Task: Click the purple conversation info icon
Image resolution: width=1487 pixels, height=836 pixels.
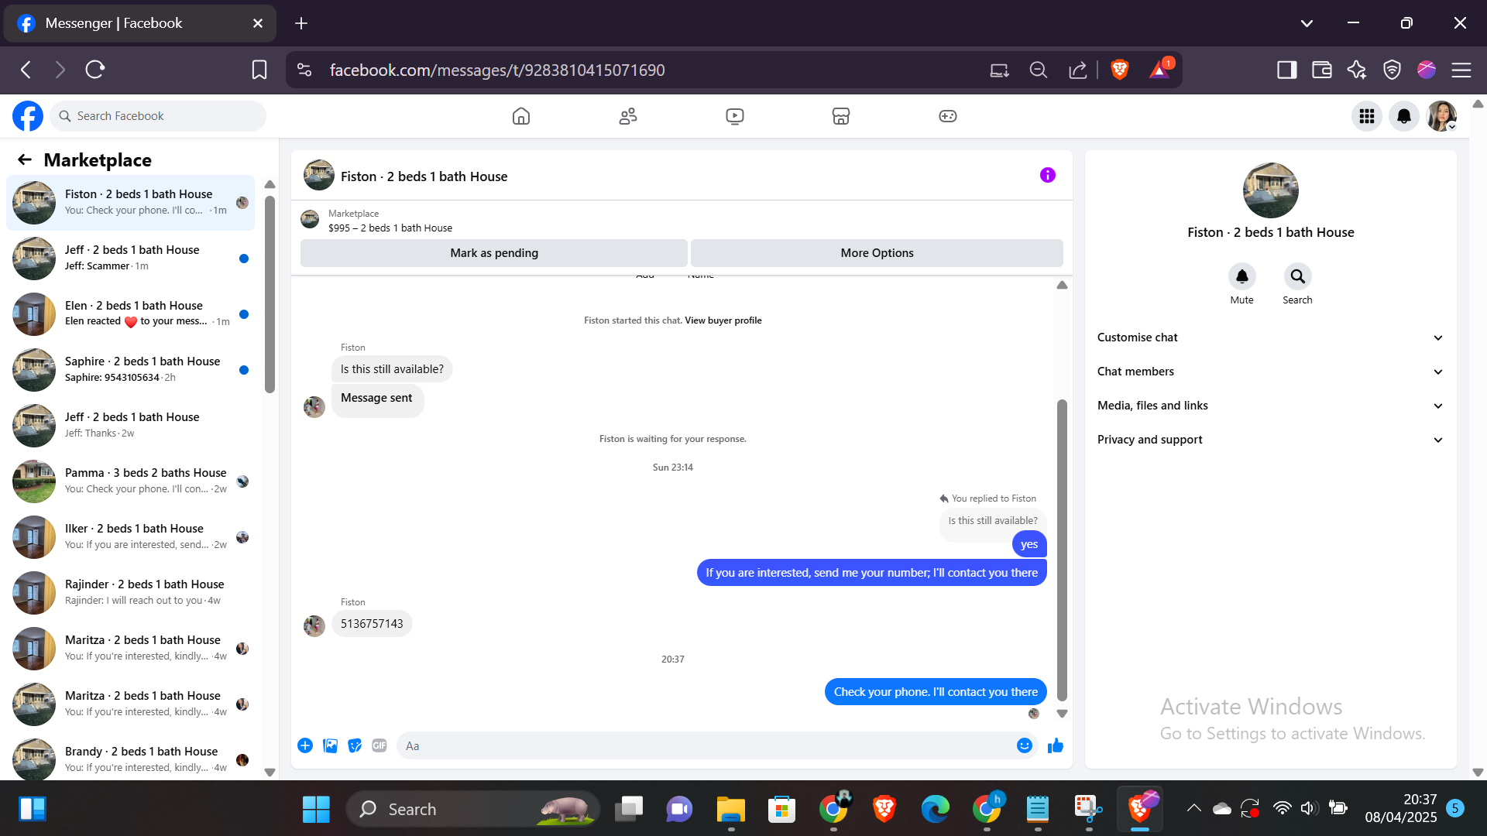Action: [x=1047, y=175]
